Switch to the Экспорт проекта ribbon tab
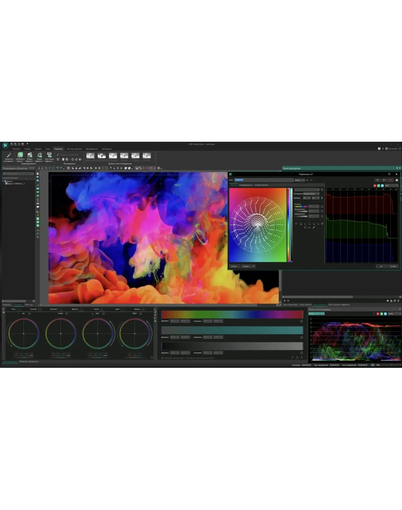Screen dimensions: 402x510 click(74, 149)
